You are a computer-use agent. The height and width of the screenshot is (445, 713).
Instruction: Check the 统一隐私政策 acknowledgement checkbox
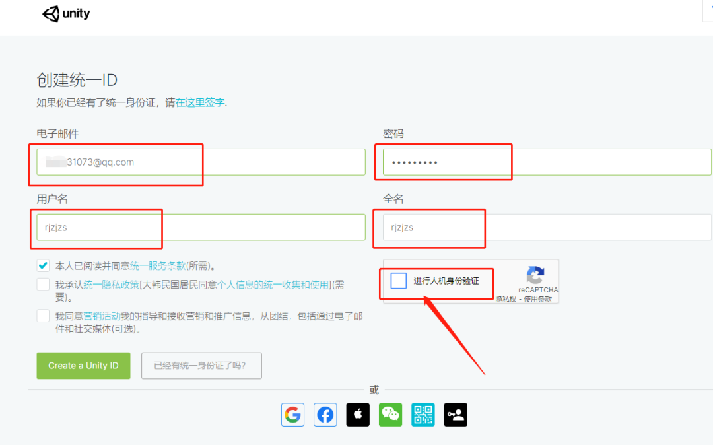[x=43, y=285]
